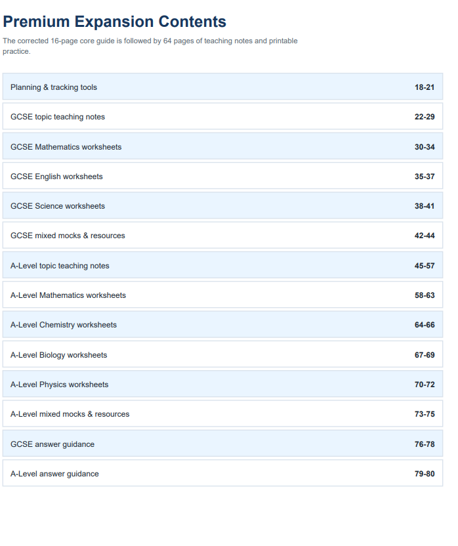Viewport: 458px width, 546px height.
Task: Choose 'A-Level Mathematics worksheets' row
Action: pos(222,295)
